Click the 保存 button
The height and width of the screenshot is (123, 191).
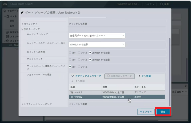(x=163, y=112)
